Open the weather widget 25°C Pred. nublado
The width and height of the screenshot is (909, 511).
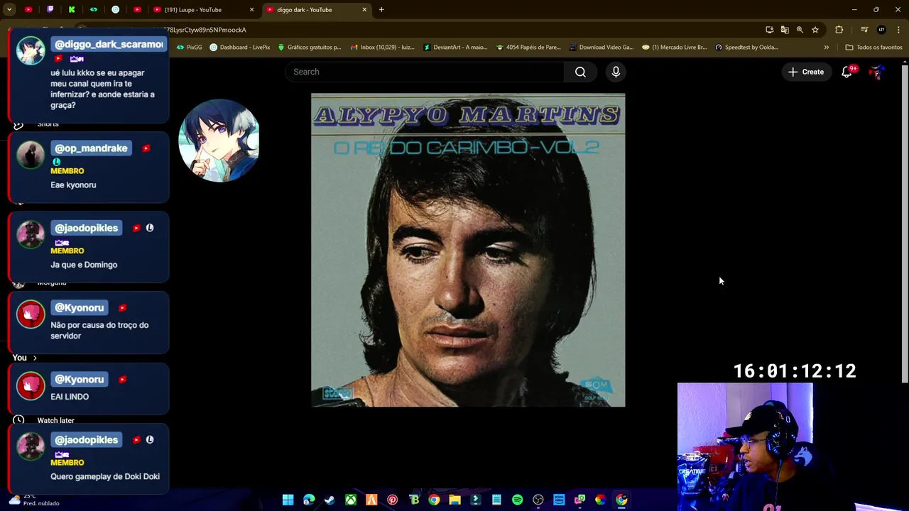click(33, 500)
